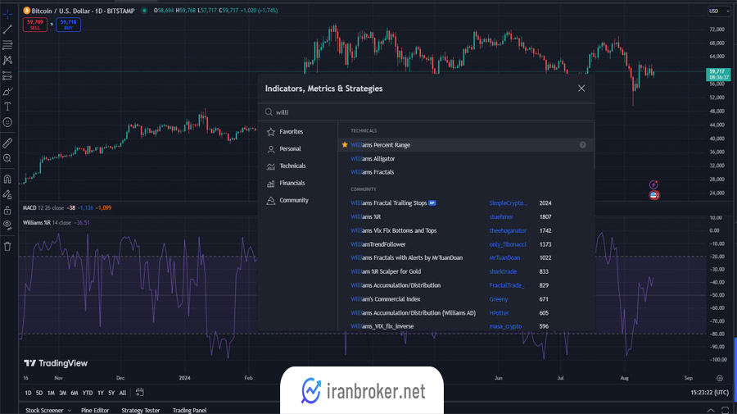Set chart range to YTD
The image size is (737, 414).
click(x=88, y=393)
